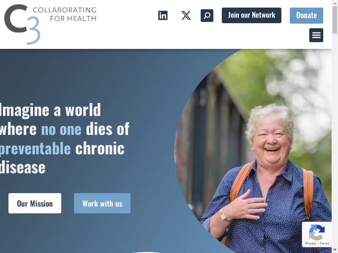
Task: Open the reCAPTCHA Privacy link
Action: [310, 243]
